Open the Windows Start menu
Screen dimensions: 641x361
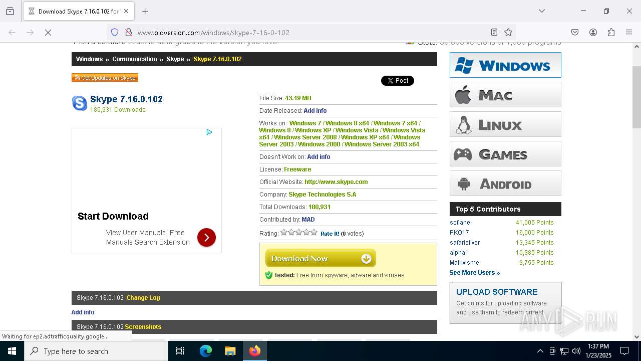pos(12,351)
